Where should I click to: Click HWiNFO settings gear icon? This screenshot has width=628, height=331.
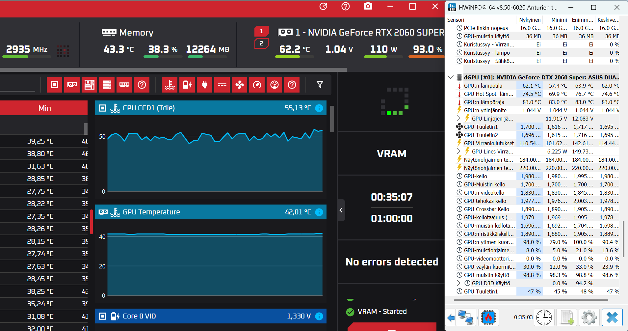(589, 317)
